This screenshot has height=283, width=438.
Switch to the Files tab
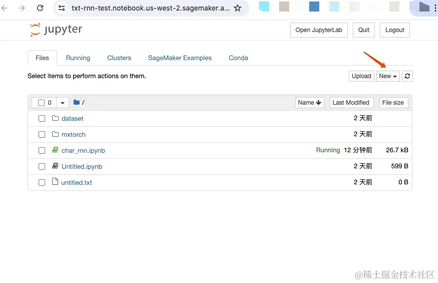point(42,58)
